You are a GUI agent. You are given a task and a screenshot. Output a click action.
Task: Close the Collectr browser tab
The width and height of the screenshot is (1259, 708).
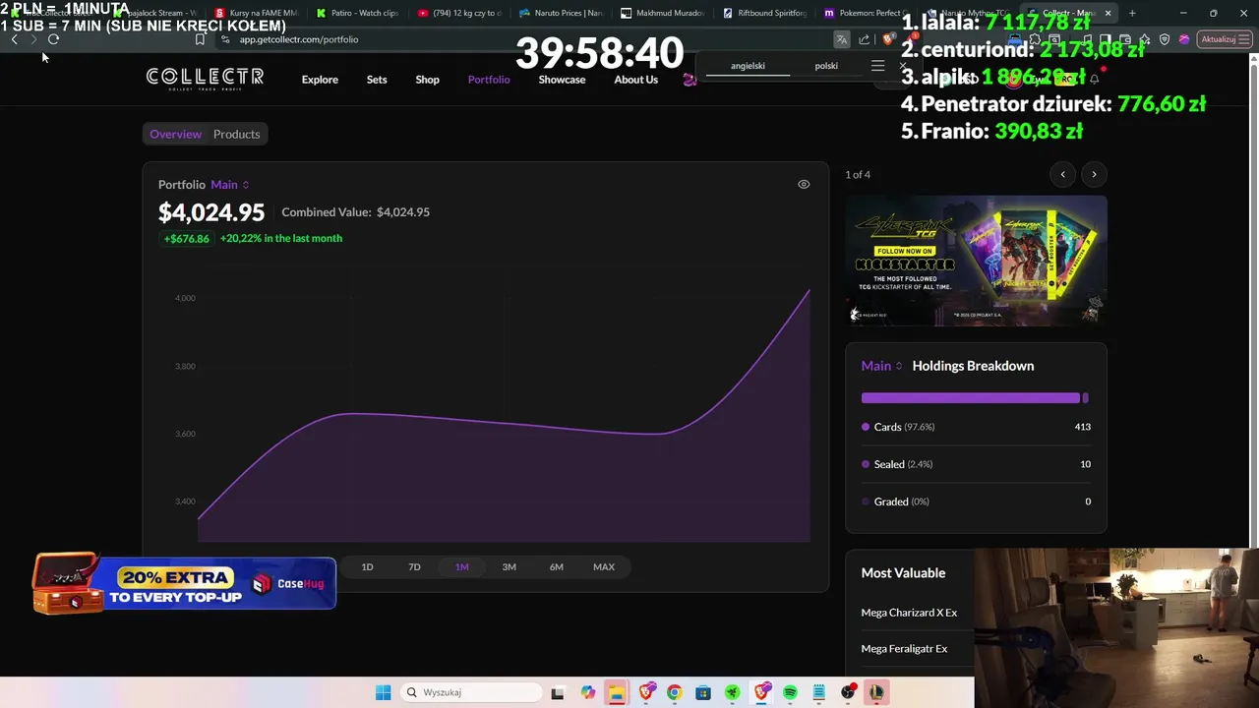(1109, 13)
